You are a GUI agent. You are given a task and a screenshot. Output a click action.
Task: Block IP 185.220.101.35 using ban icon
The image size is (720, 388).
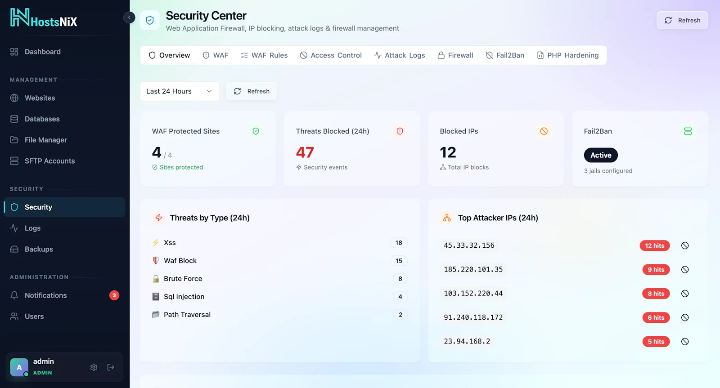click(x=685, y=270)
